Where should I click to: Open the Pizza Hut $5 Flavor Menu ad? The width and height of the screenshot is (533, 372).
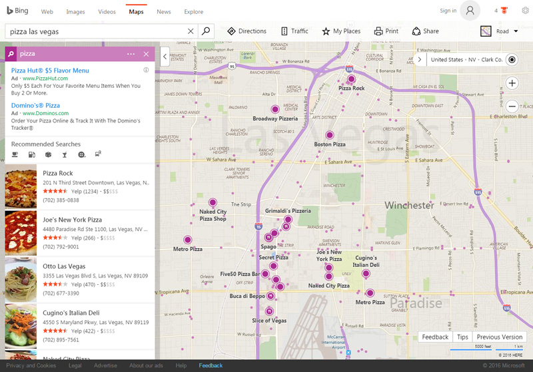coord(50,71)
